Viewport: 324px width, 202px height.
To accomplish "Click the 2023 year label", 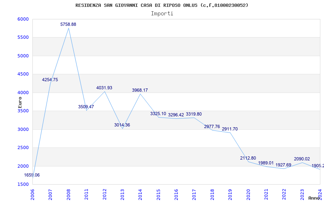I will click(x=302, y=195).
